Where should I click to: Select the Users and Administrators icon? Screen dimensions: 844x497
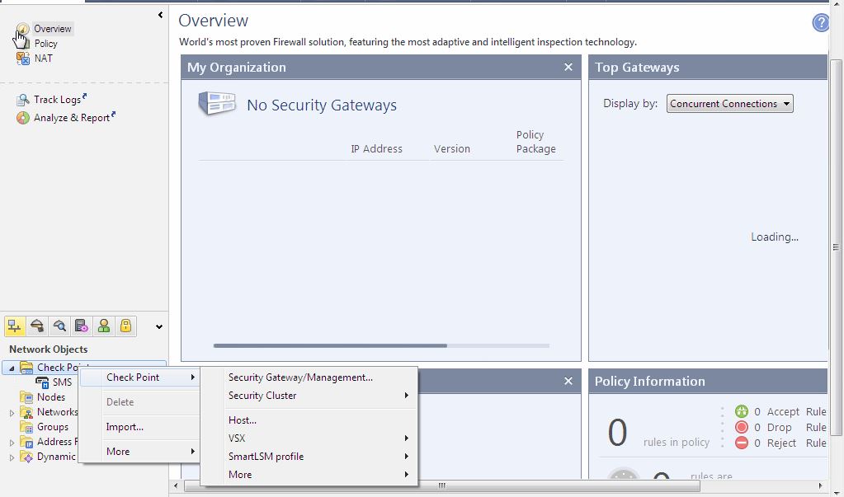point(102,326)
